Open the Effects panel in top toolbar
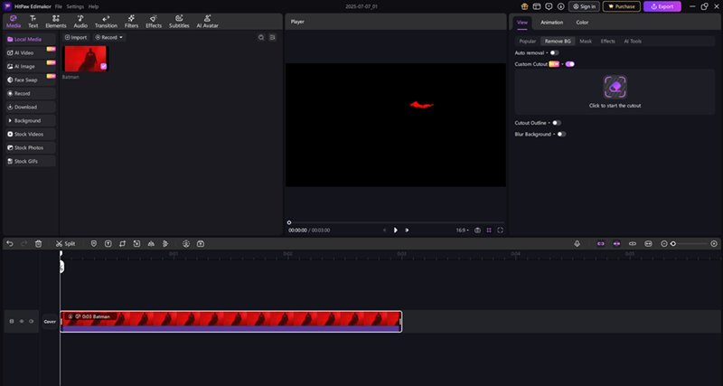 click(154, 21)
